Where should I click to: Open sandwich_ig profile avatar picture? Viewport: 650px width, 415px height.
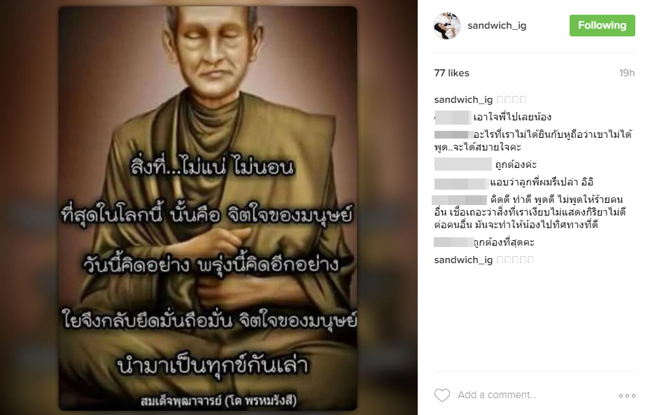coord(447,26)
